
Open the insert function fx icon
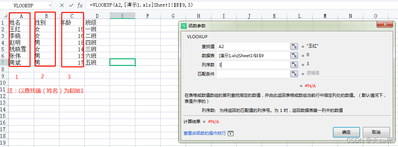pyautogui.click(x=80, y=5)
